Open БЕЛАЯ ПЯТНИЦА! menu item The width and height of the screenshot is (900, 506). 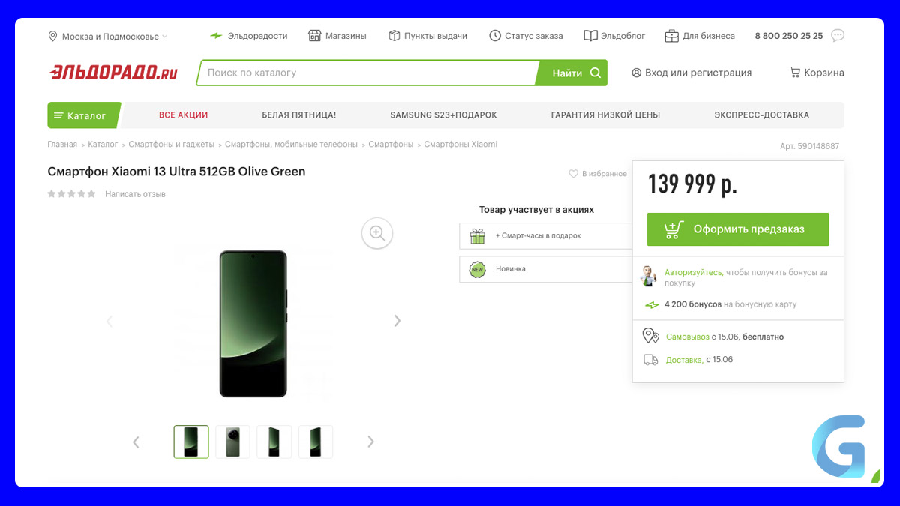coord(299,115)
